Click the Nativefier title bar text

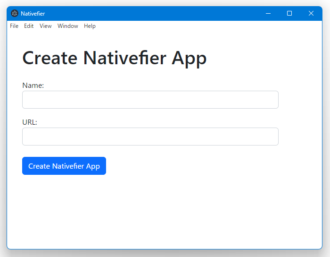pos(33,14)
